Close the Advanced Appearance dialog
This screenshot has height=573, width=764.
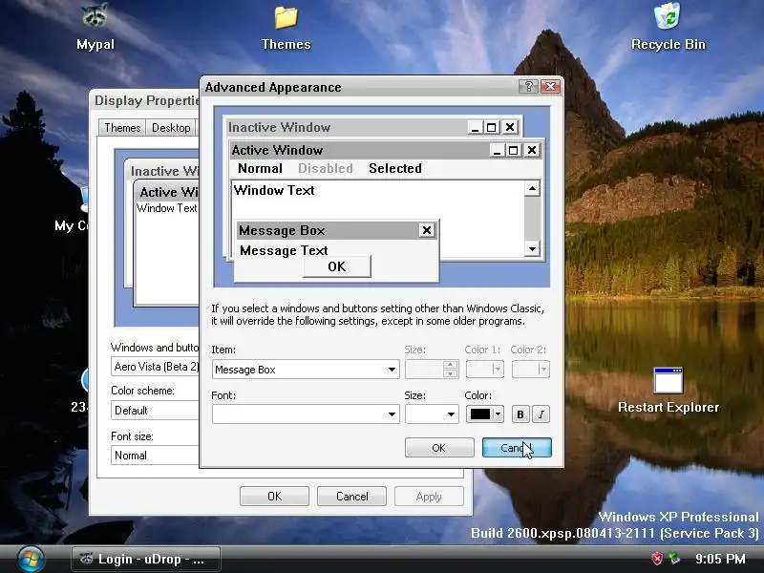[551, 87]
